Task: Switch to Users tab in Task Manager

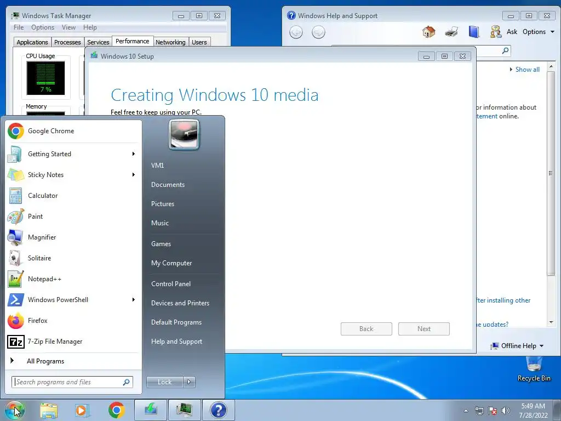Action: (199, 42)
